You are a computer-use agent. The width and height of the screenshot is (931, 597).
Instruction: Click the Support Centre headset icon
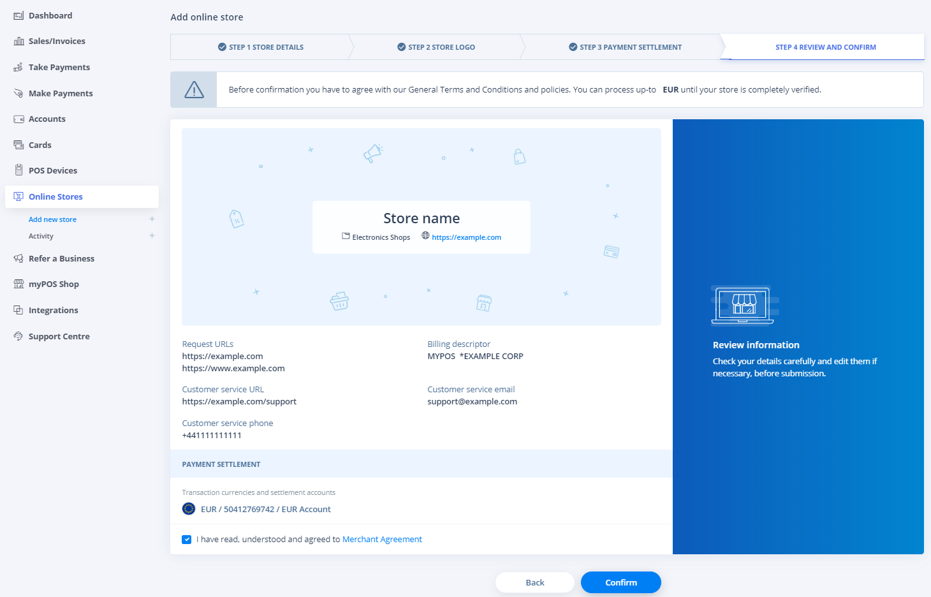pyautogui.click(x=18, y=336)
